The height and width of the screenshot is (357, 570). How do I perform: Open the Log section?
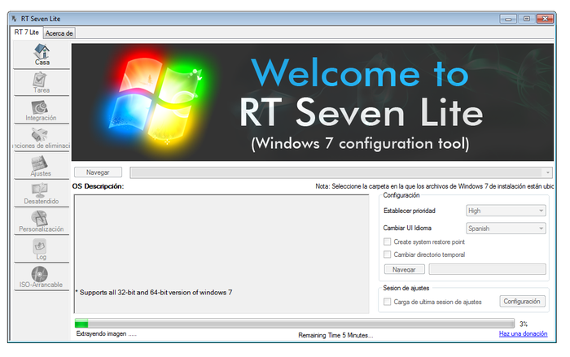click(42, 249)
